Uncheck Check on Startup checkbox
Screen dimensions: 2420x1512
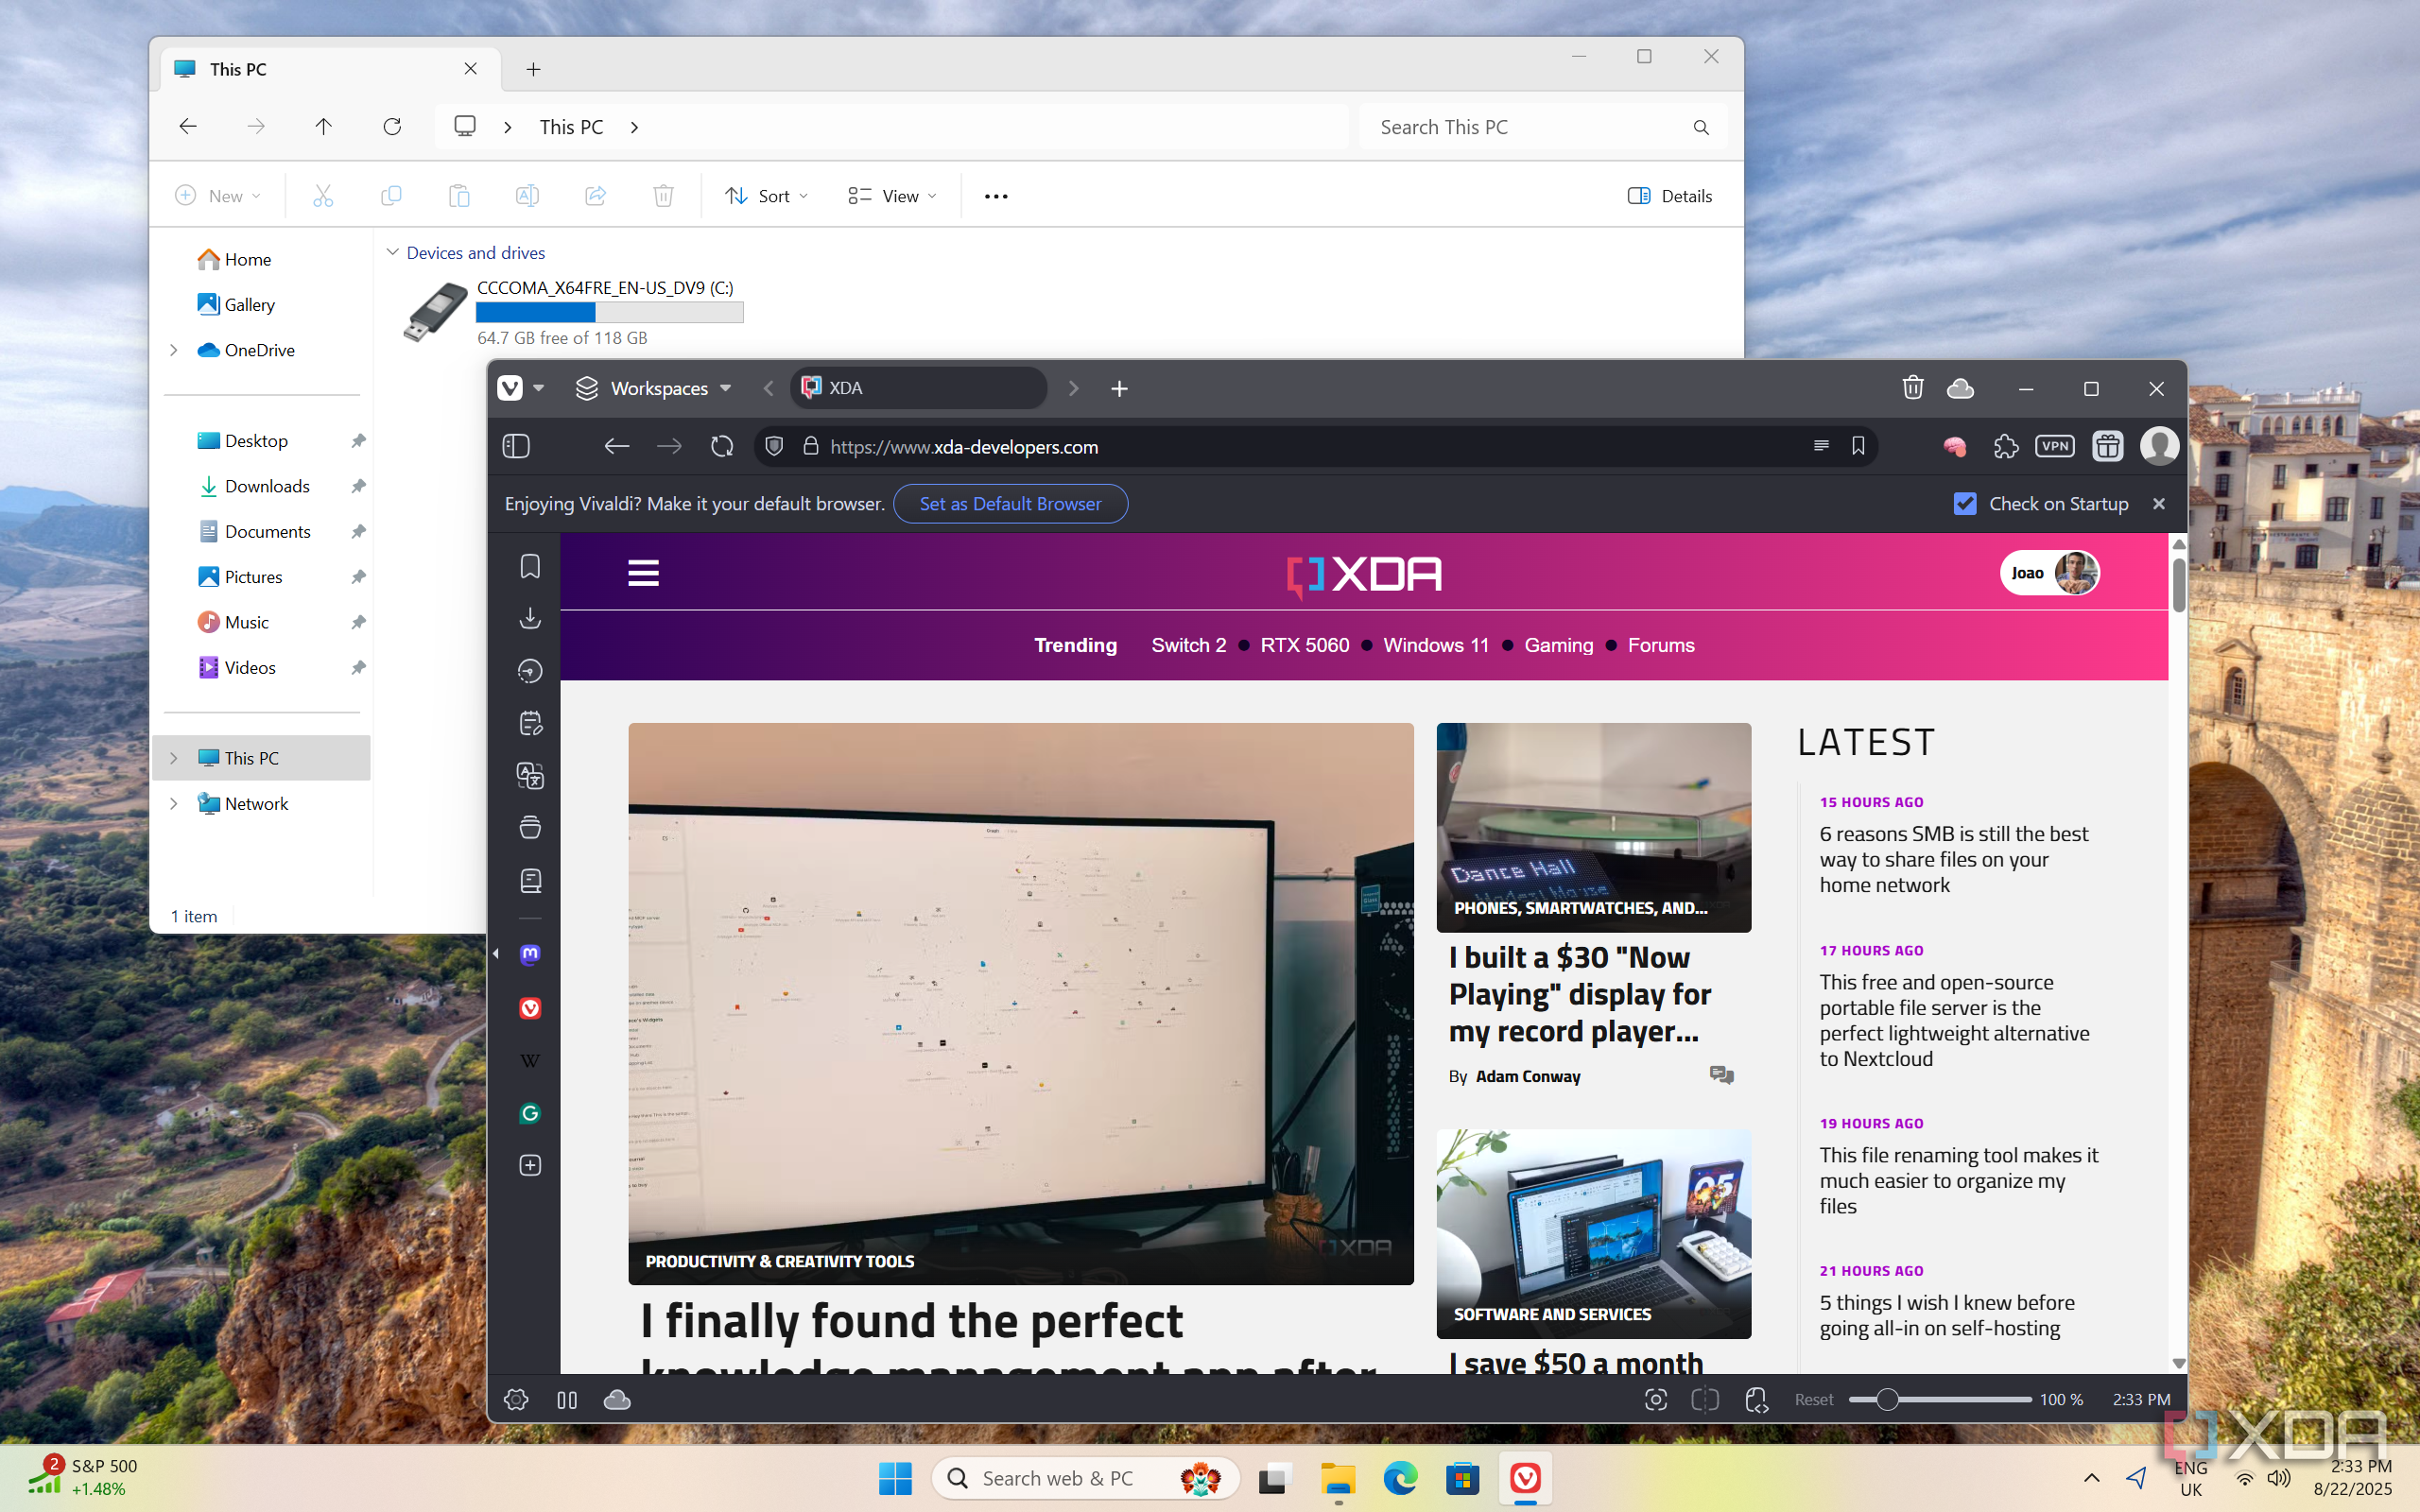(1965, 504)
